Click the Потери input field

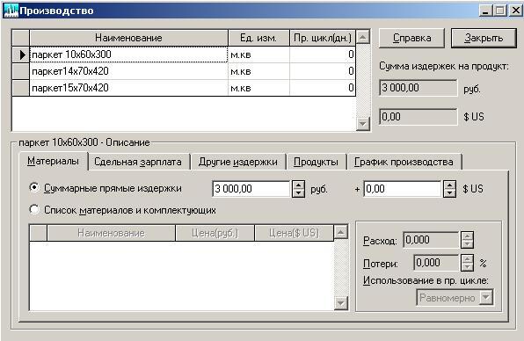(x=436, y=263)
